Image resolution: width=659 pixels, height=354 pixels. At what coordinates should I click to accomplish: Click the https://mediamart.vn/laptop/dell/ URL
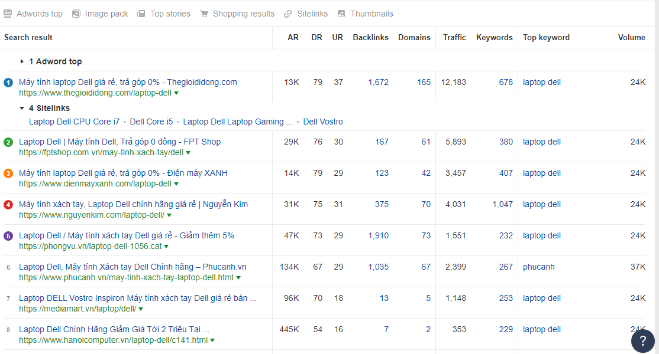pyautogui.click(x=77, y=309)
